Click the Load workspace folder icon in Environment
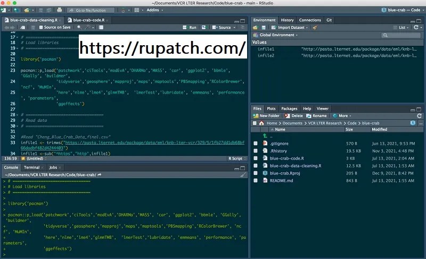 (255, 28)
